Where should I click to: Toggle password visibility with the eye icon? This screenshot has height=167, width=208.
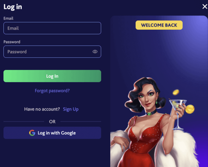pyautogui.click(x=95, y=51)
